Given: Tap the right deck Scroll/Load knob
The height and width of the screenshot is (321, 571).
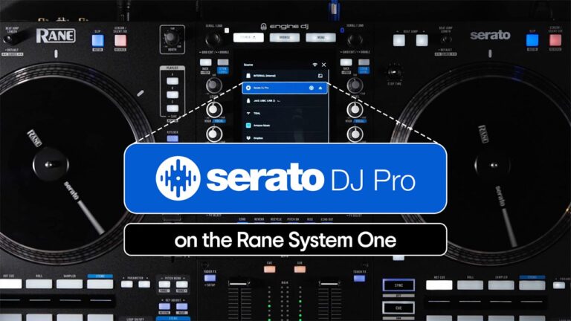Looking at the screenshot, I should (x=355, y=39).
